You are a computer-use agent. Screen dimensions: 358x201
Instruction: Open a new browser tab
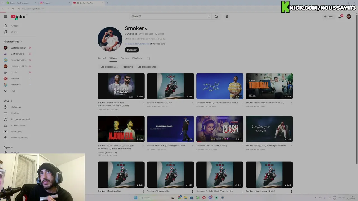(107, 3)
